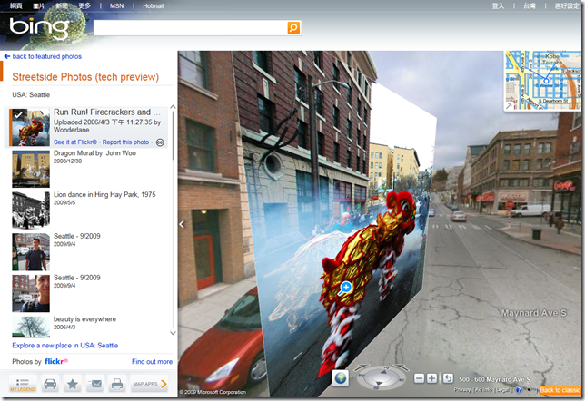Open the Hotmail menu item
This screenshot has width=585, height=401.
pyautogui.click(x=153, y=6)
